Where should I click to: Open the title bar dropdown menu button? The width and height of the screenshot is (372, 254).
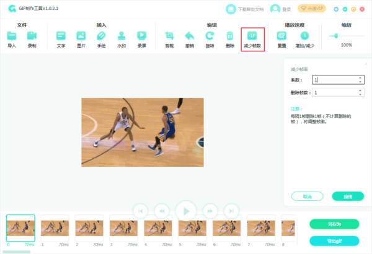(x=337, y=9)
